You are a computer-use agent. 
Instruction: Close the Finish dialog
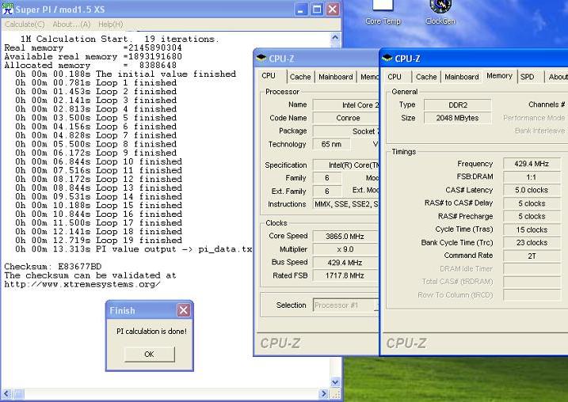click(x=183, y=310)
